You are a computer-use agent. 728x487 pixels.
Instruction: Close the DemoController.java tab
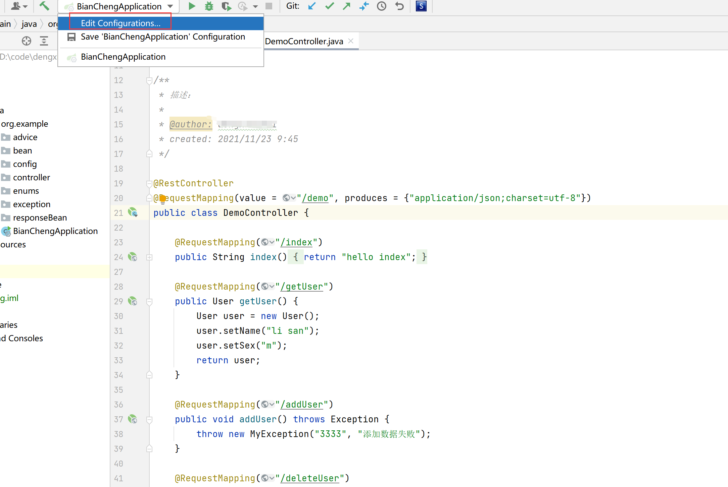351,41
